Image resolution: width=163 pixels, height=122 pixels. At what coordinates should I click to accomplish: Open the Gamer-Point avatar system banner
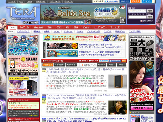click(84, 38)
